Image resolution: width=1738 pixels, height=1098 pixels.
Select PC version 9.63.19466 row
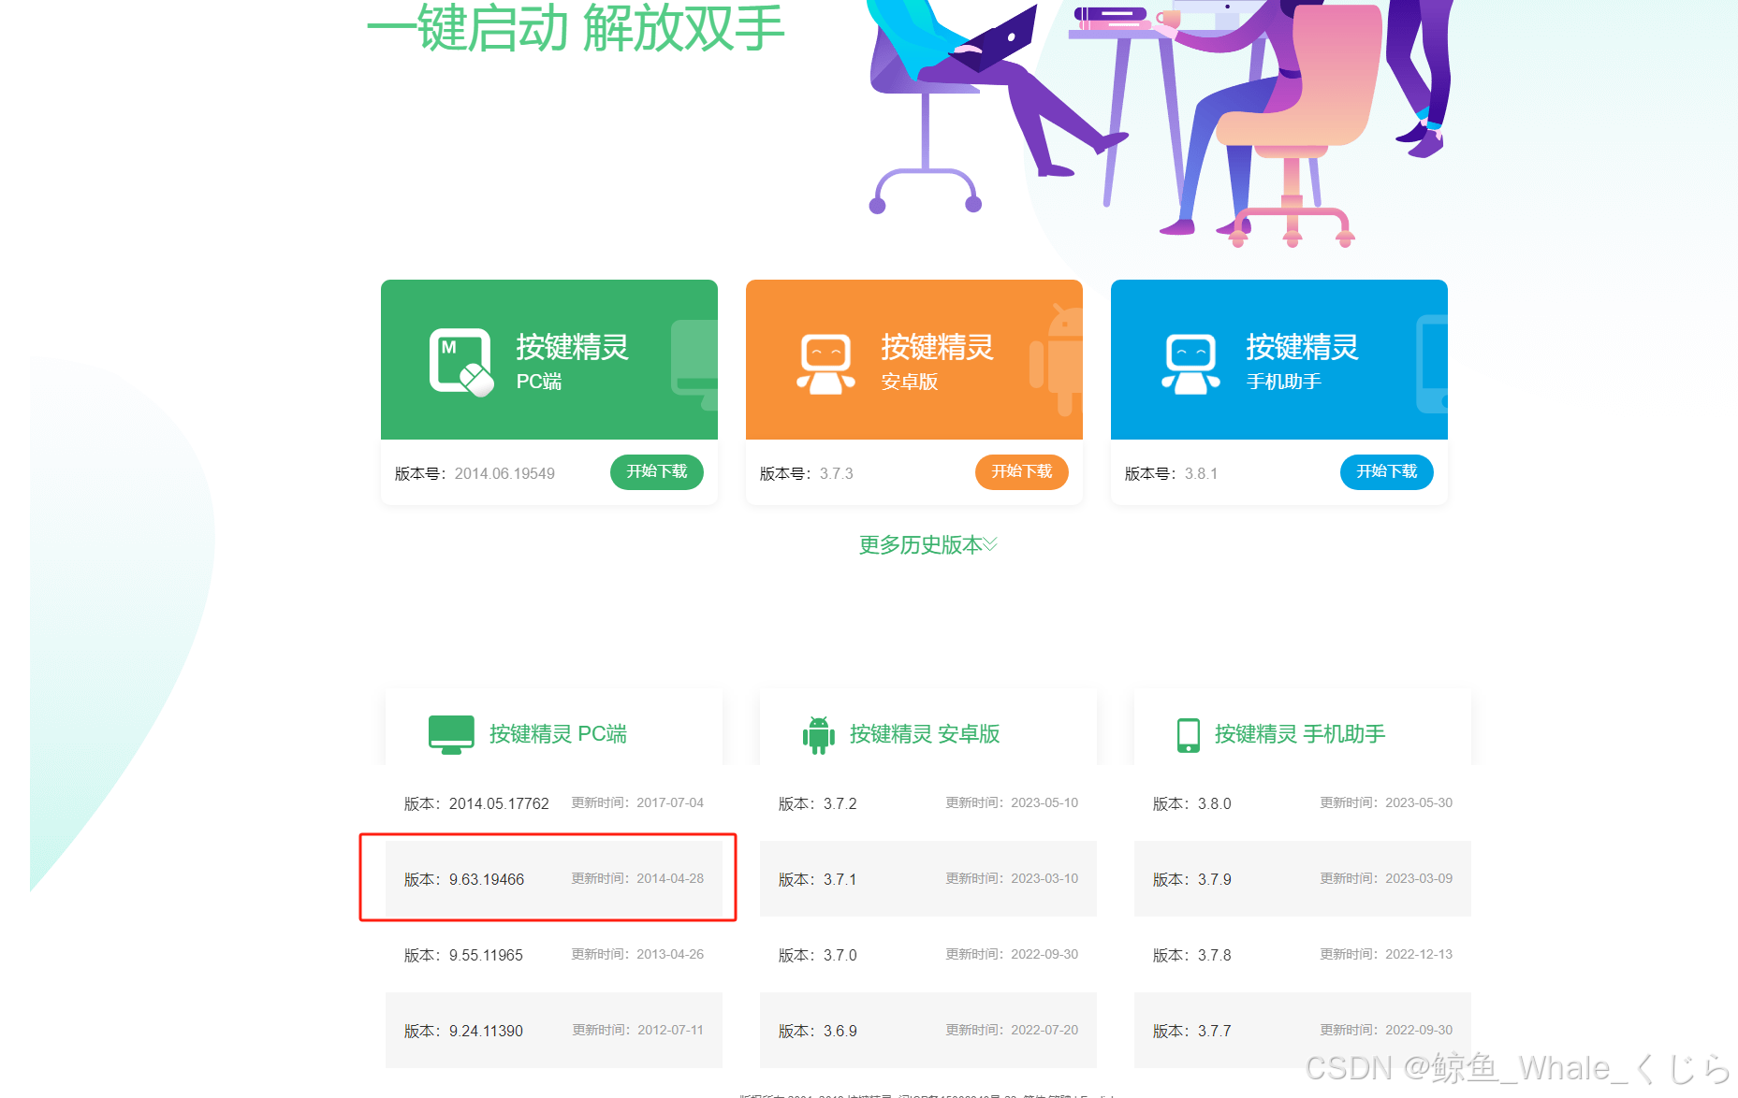554,879
